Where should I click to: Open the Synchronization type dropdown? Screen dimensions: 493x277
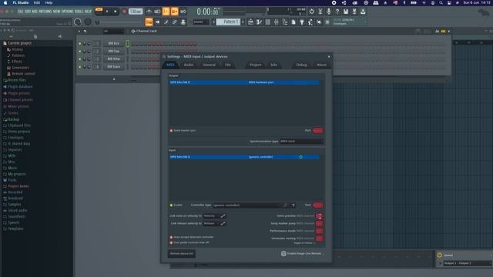click(301, 142)
